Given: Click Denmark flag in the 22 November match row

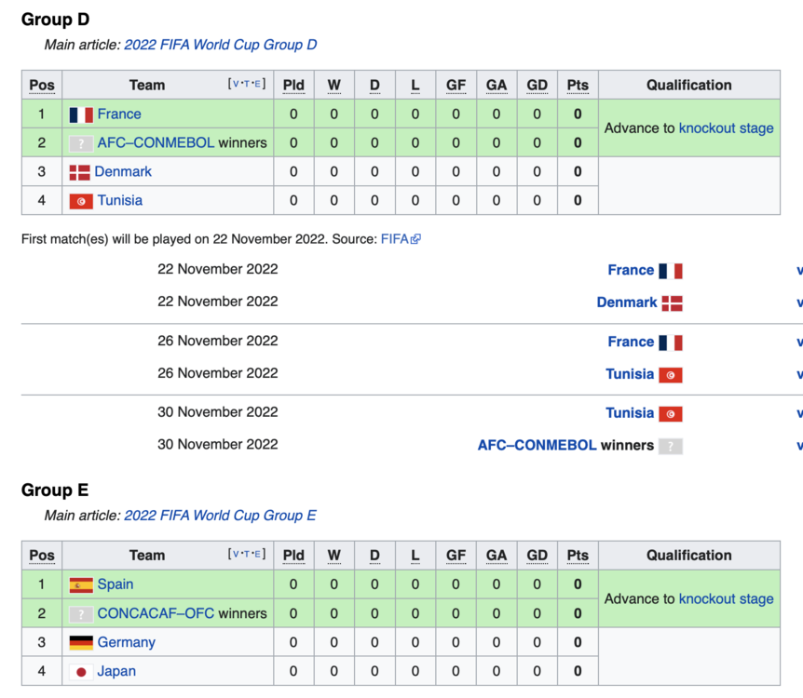Looking at the screenshot, I should (671, 302).
